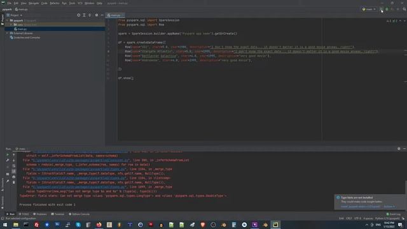Viewport: 407px width, 229px height.
Task: Open the Refactor menu
Action: [x=55, y=3]
